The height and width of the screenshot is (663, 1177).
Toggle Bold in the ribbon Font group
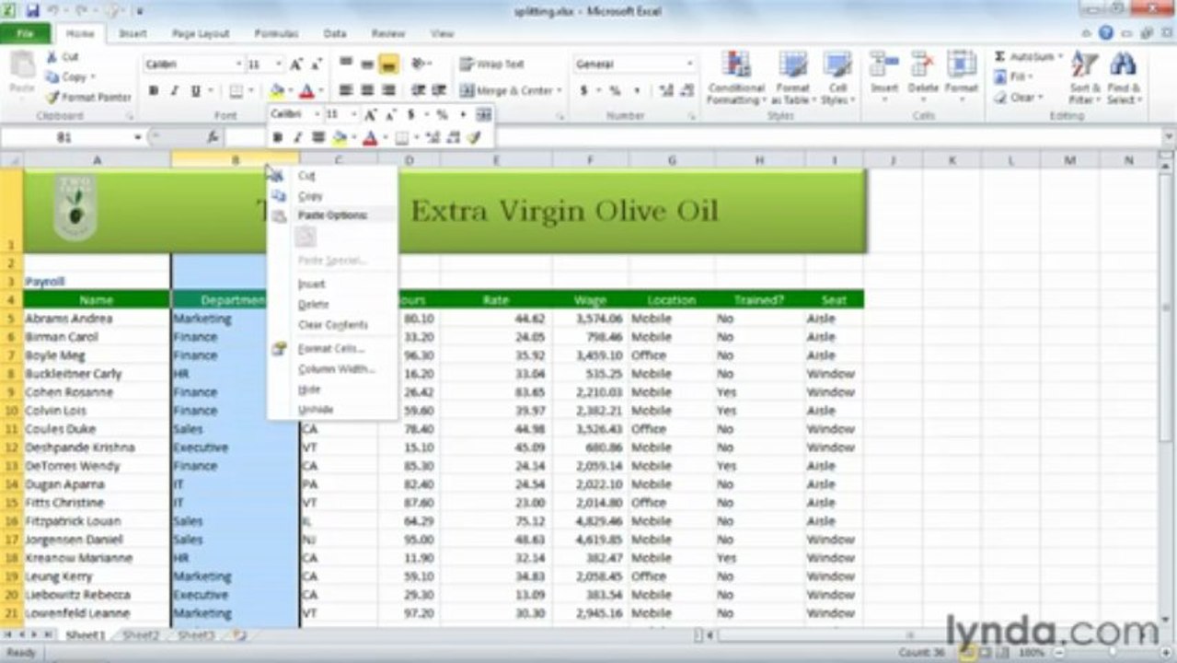tap(153, 90)
